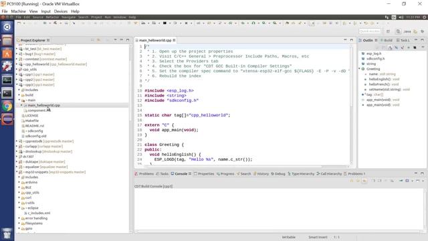Open the Eclipse Source menu
This screenshot has height=241, width=428.
point(37,17)
